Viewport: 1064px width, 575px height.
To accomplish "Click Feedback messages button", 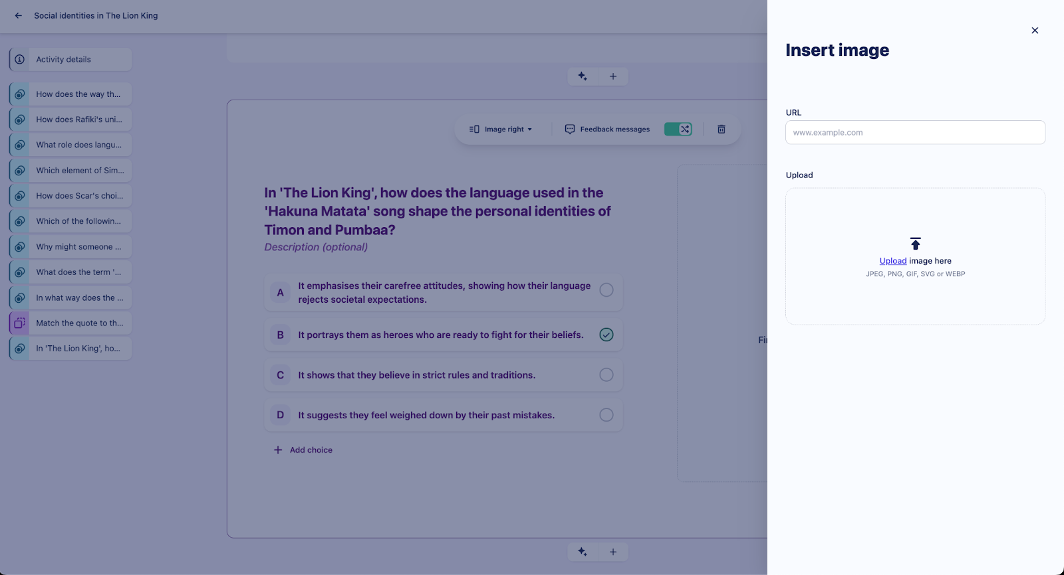I will click(x=608, y=129).
